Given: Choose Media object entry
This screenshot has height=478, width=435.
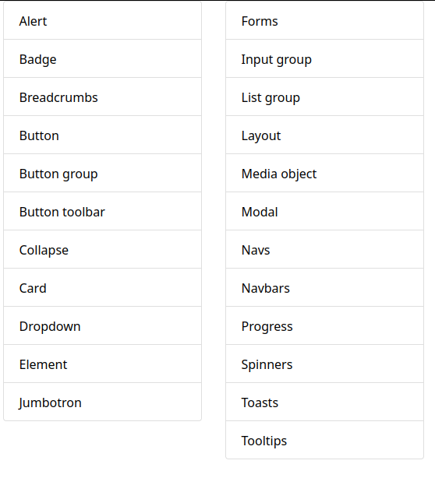Looking at the screenshot, I should pos(324,173).
